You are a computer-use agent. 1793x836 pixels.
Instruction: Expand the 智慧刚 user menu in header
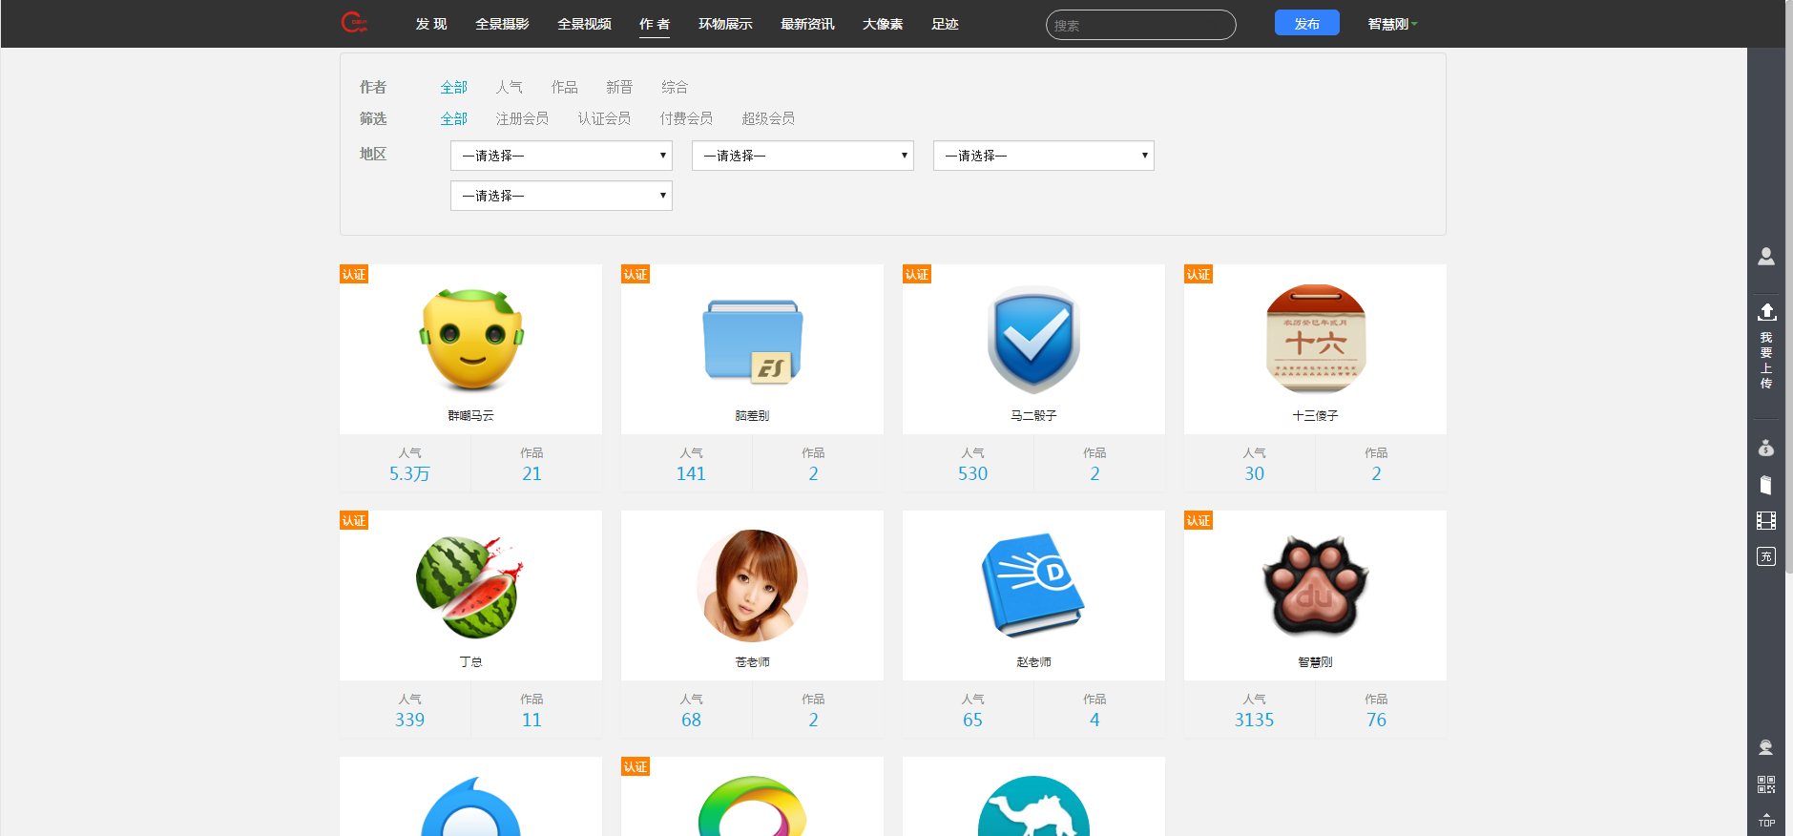[x=1392, y=24]
